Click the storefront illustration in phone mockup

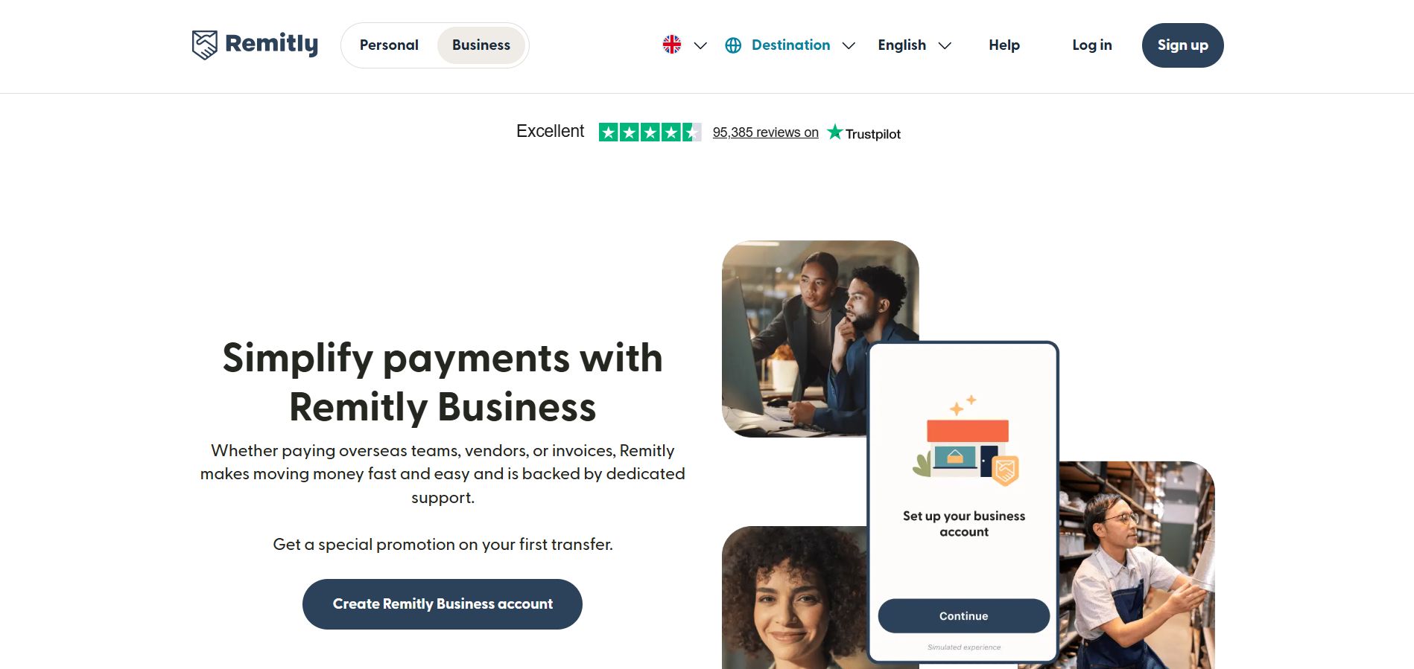point(966,441)
